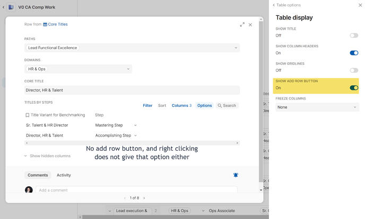Screen dimensions: 366x219
Task: Close the Table options panel
Action: [x=360, y=5]
